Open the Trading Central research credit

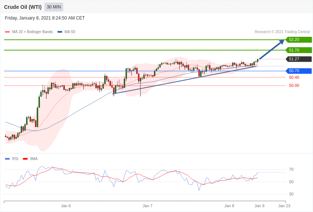(x=282, y=32)
